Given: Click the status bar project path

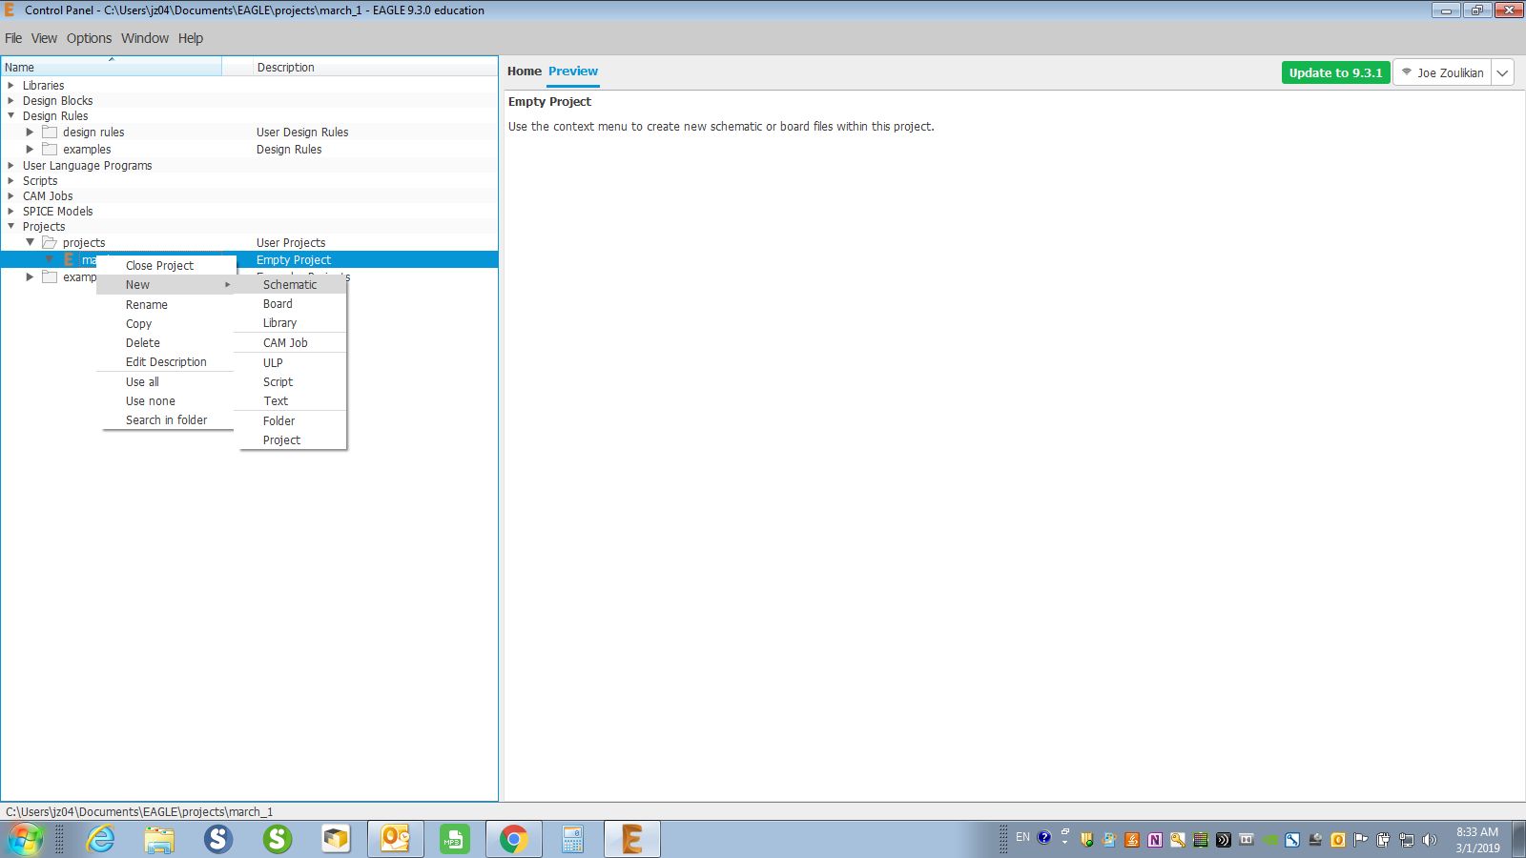Looking at the screenshot, I should point(139,812).
